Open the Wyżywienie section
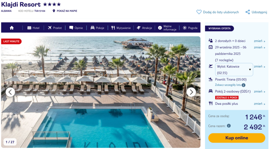This screenshot has height=149, width=270. pyautogui.click(x=121, y=28)
